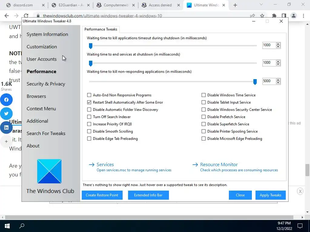Screen dimensions: 310x232
Task: Enable Auto-End Non Responsive Programs
Action: click(x=89, y=95)
